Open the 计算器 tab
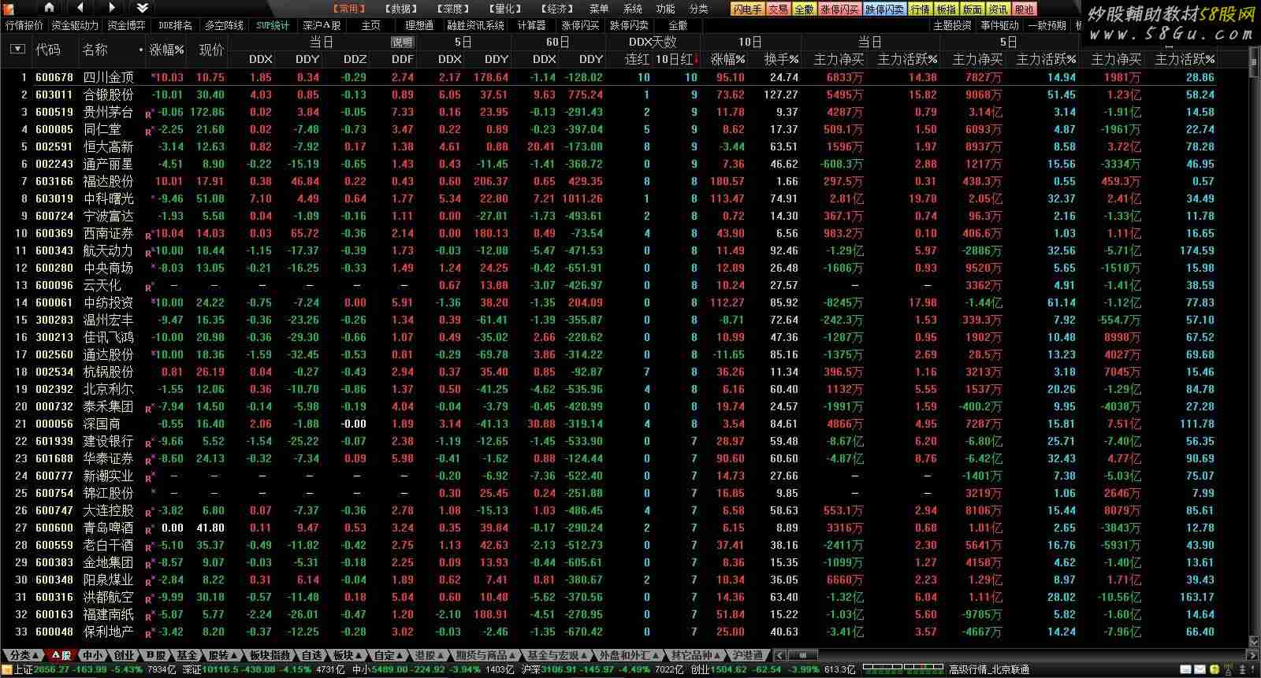Viewport: 1261px width, 678px height. coord(532,25)
